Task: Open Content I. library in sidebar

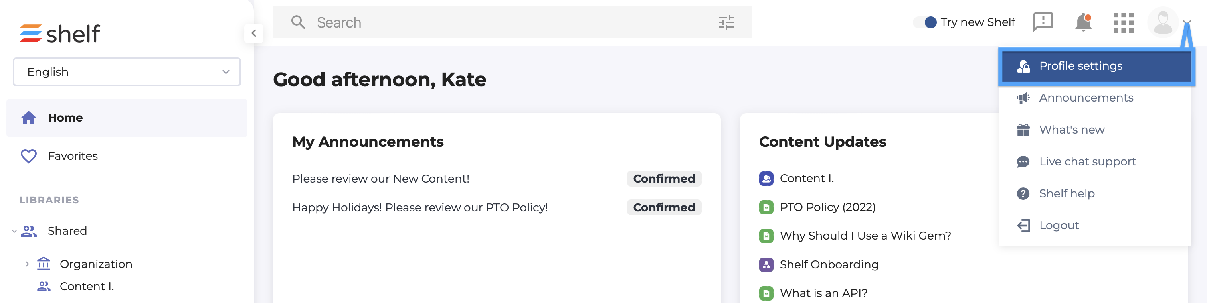Action: [87, 286]
